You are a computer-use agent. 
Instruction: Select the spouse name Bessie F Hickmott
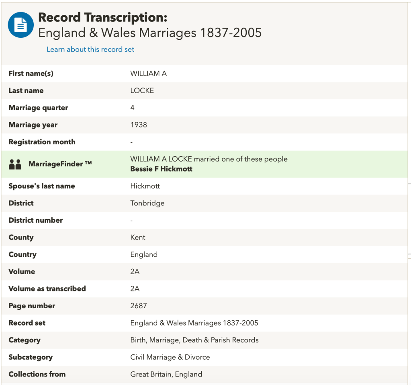[161, 169]
